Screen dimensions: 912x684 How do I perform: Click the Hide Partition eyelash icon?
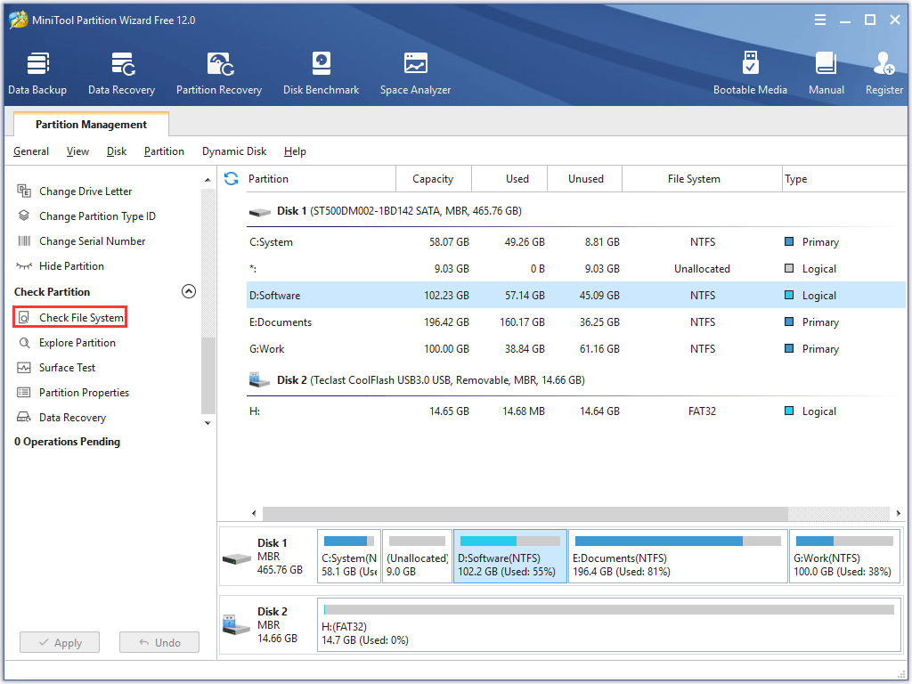(x=24, y=265)
